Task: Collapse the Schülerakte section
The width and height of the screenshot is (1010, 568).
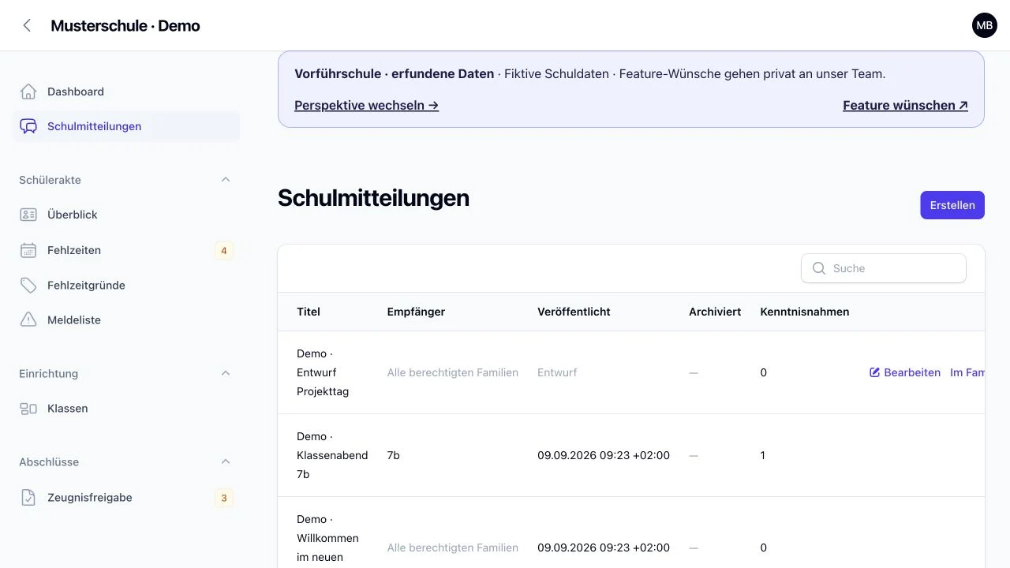Action: pyautogui.click(x=226, y=180)
